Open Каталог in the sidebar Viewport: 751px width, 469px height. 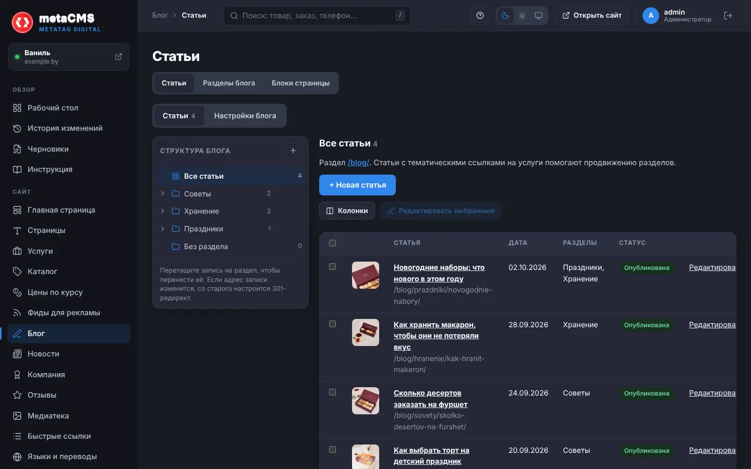pyautogui.click(x=69, y=271)
